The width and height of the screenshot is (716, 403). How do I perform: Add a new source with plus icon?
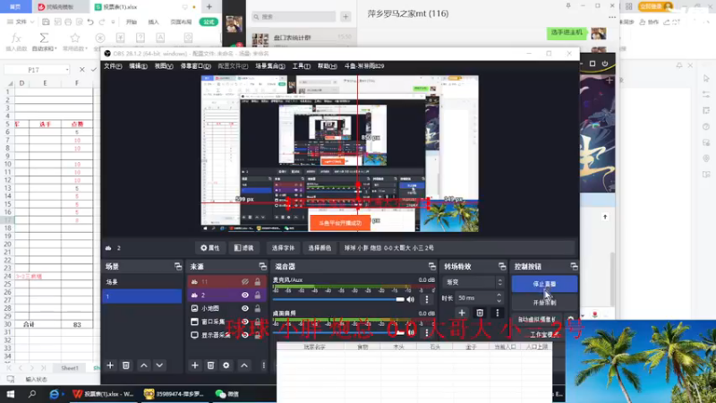click(195, 365)
